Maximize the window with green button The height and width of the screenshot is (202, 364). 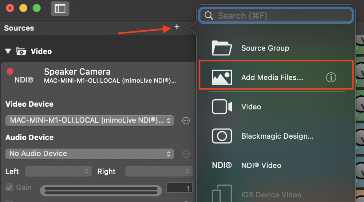[x=37, y=8]
